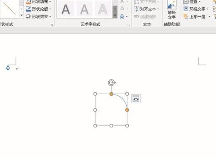Open the 上移一层 dropdown arrow
This screenshot has width=216, height=157.
[210, 17]
